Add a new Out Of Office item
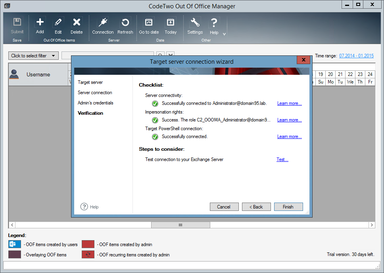The height and width of the screenshot is (273, 384). pyautogui.click(x=40, y=25)
